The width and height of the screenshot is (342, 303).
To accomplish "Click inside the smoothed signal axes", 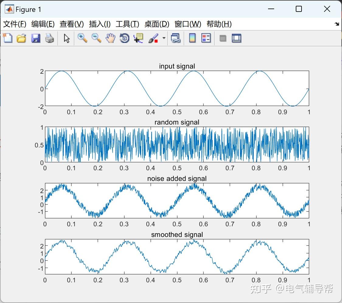I will (x=177, y=257).
